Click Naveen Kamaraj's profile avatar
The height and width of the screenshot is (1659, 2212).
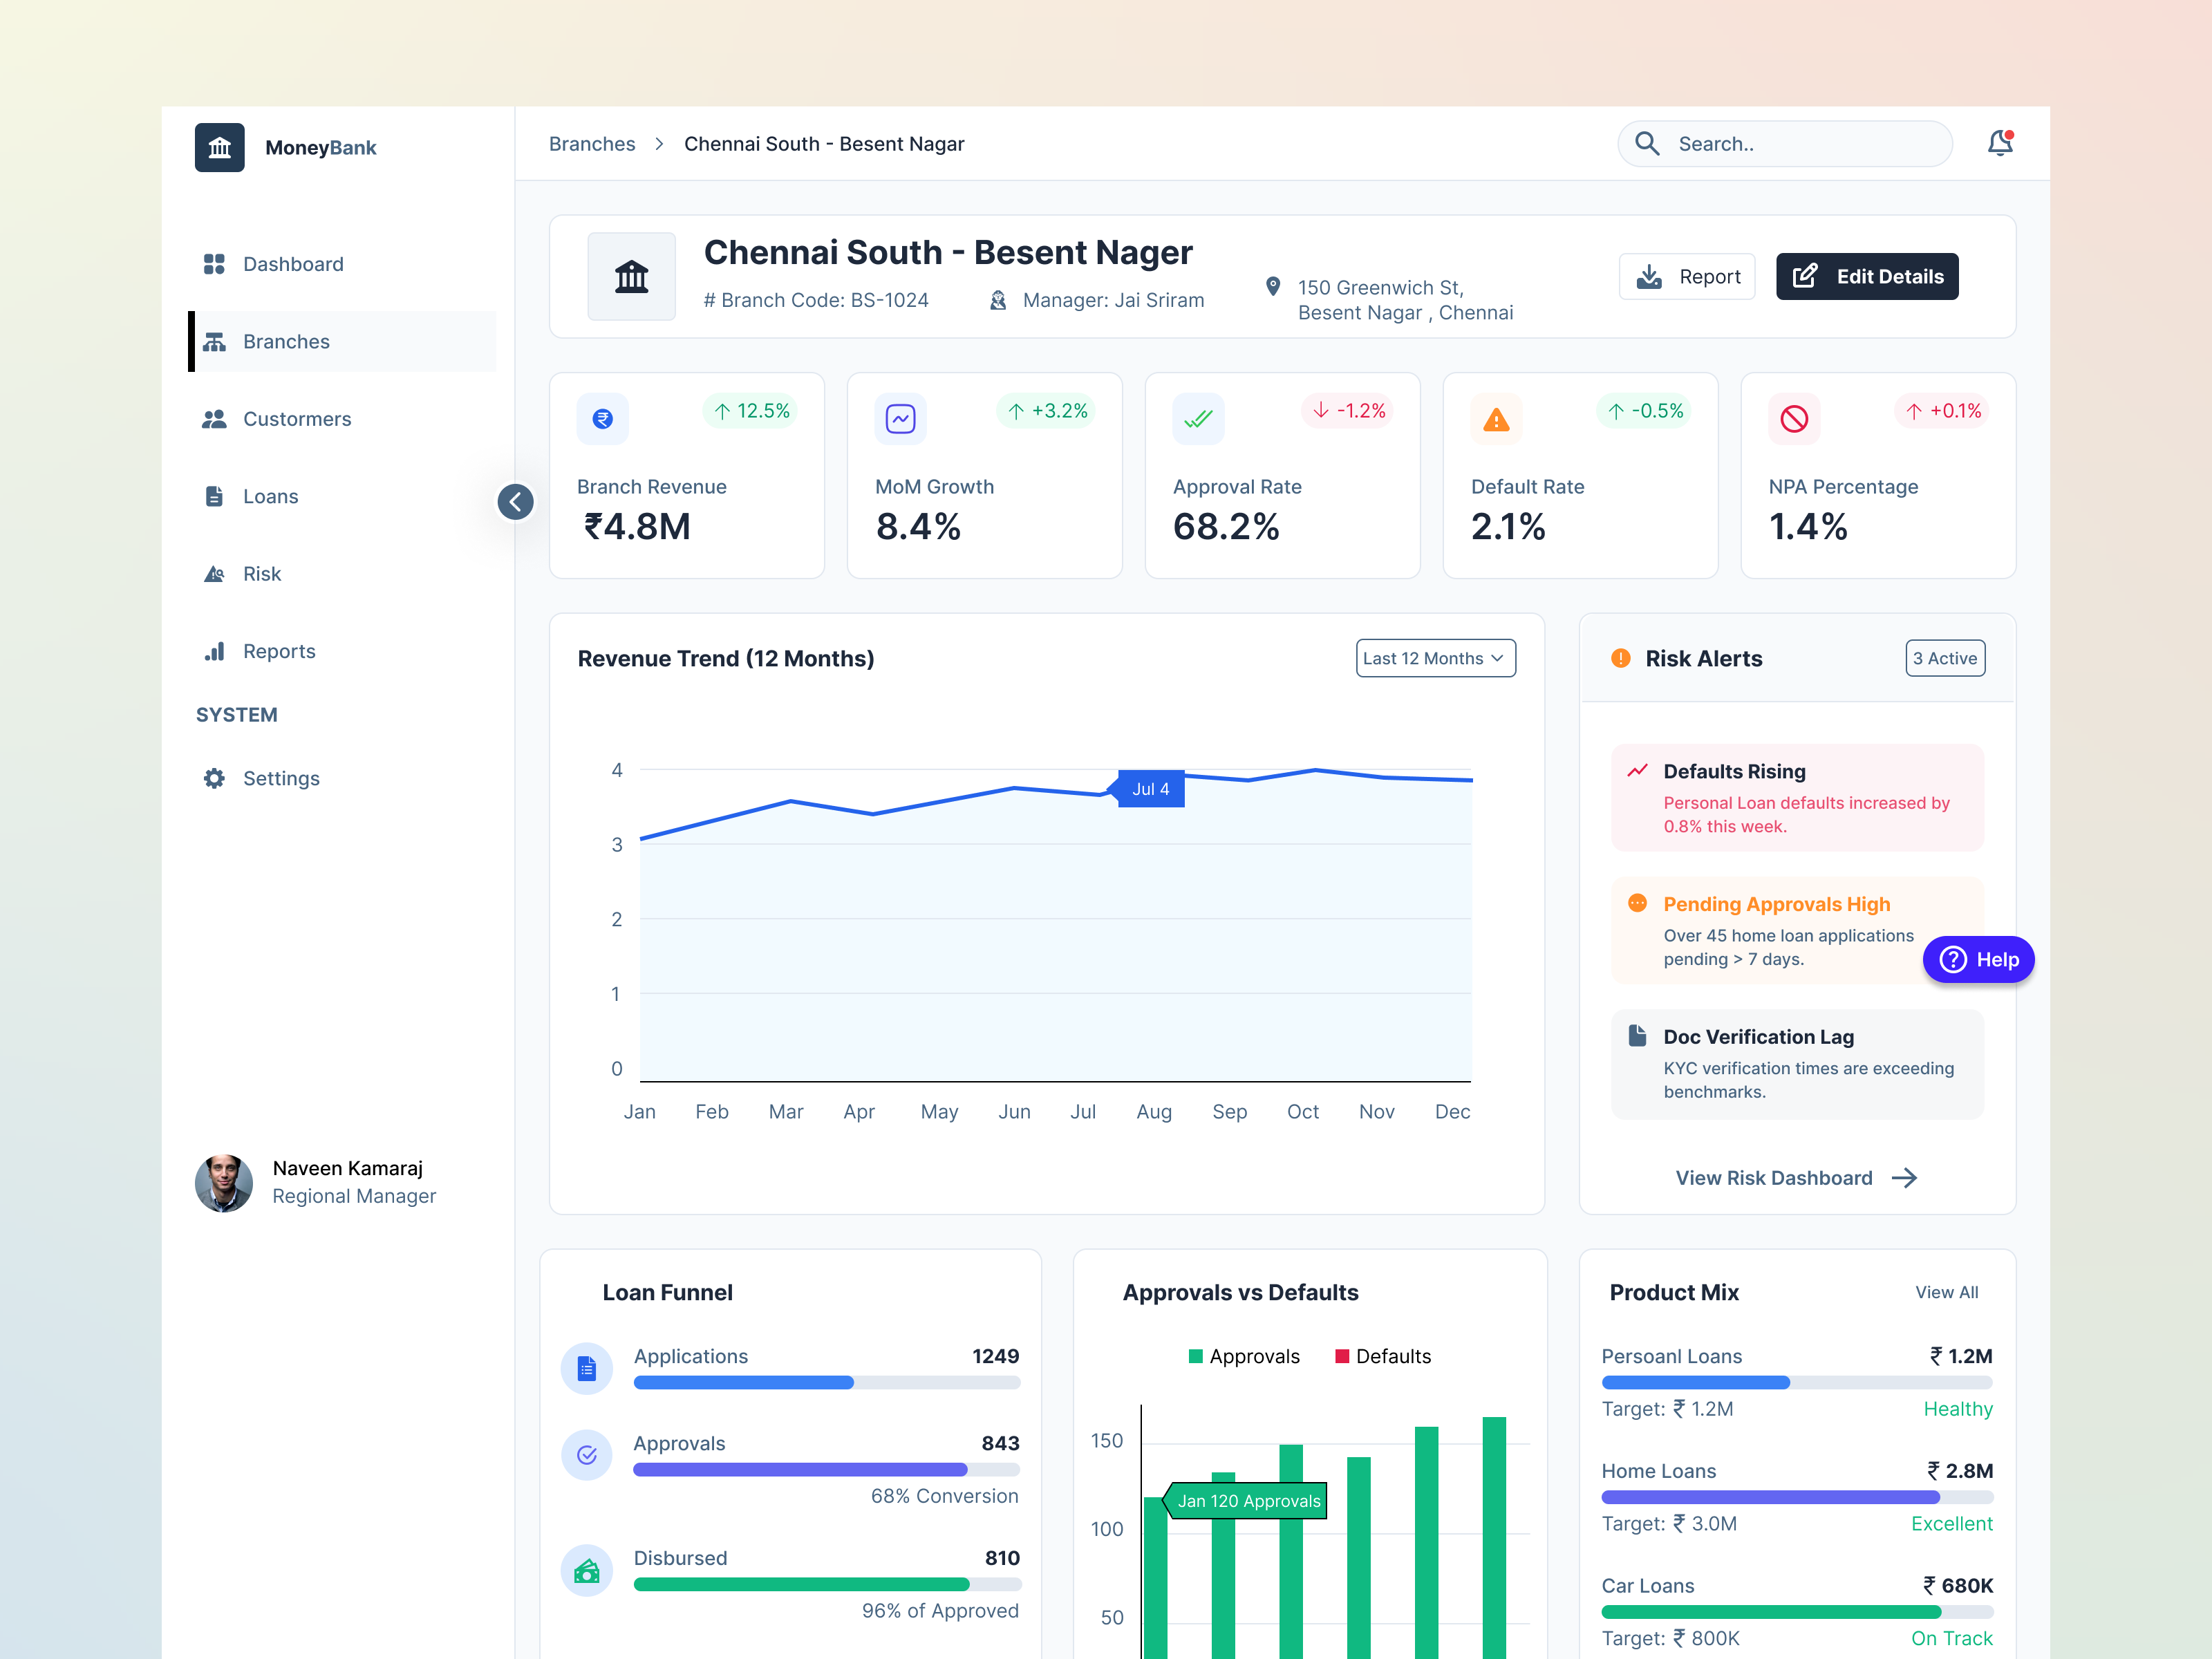tap(224, 1183)
